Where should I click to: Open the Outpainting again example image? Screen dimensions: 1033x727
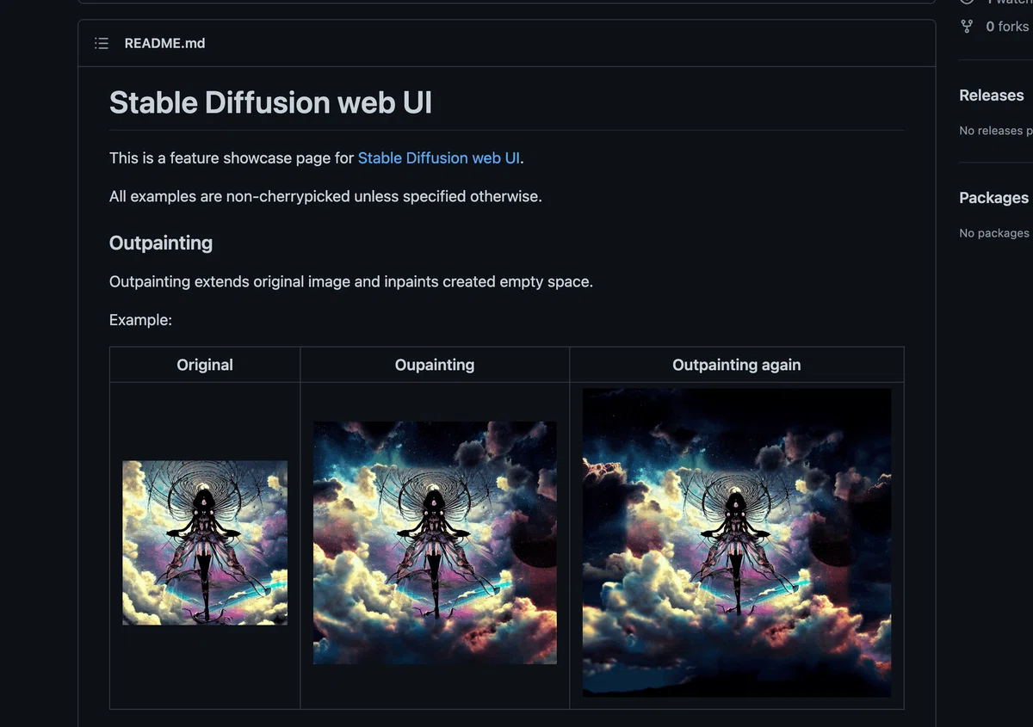pos(737,543)
